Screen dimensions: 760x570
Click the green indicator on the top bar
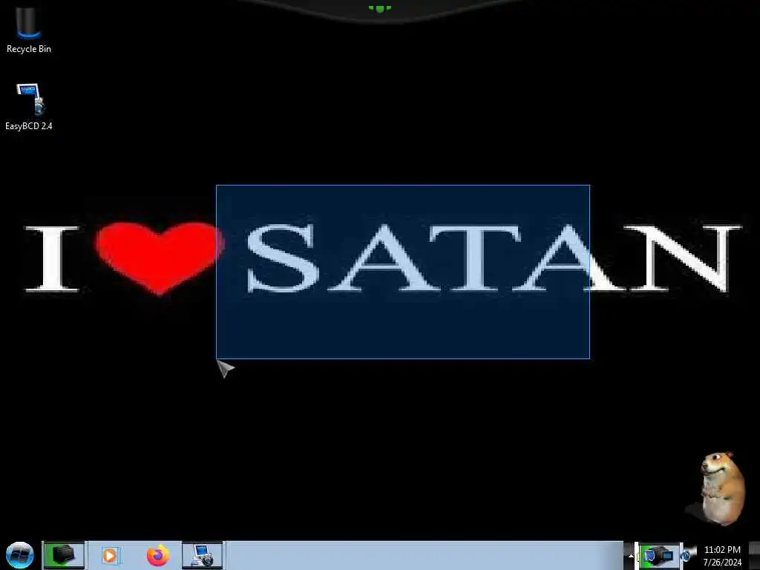tap(379, 8)
